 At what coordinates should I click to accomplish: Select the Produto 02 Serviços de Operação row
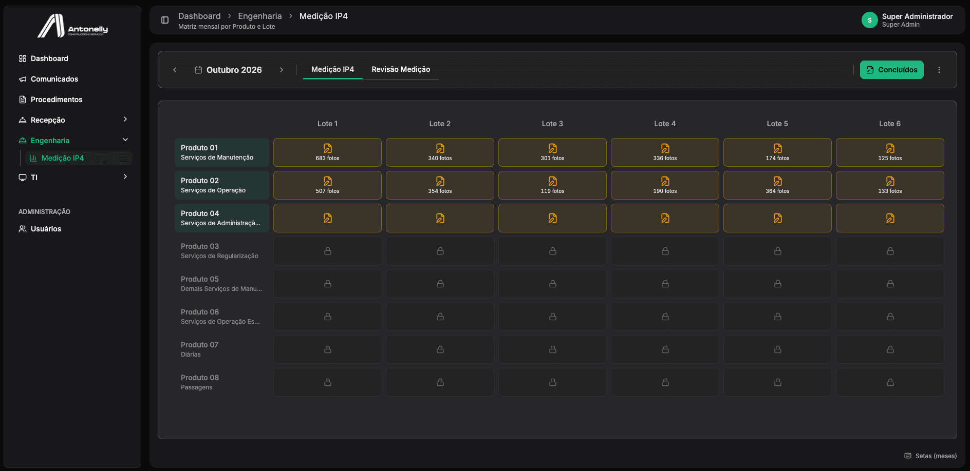coord(222,185)
